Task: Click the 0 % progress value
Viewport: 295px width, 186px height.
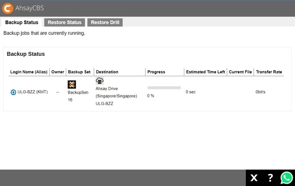Action: pyautogui.click(x=150, y=96)
